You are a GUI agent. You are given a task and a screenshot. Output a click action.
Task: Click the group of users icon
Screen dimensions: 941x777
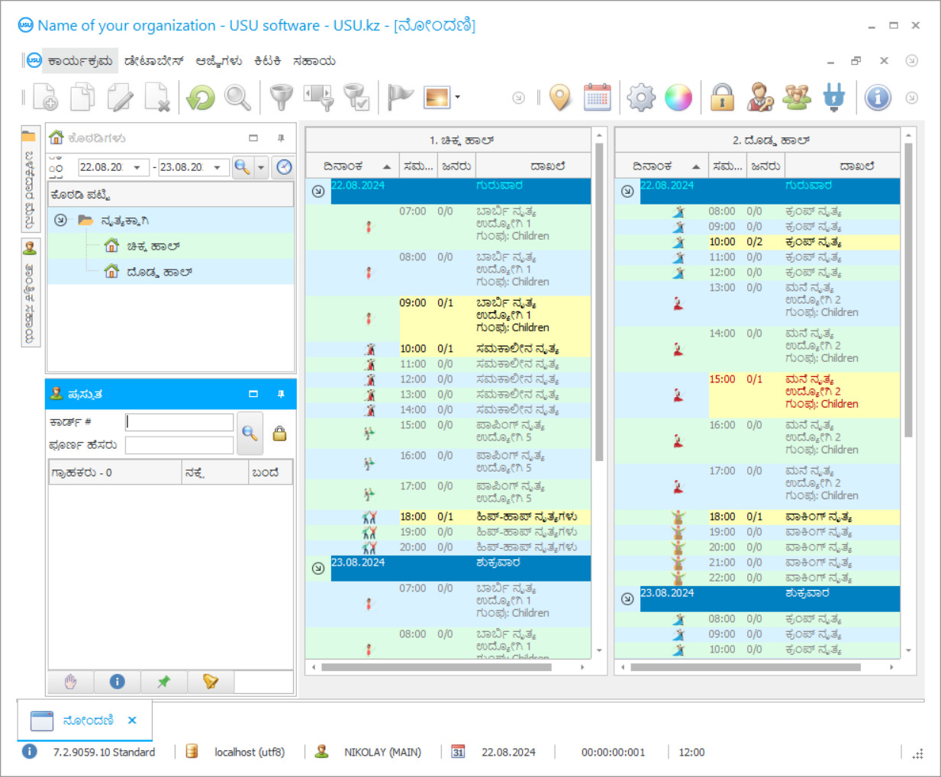797,98
